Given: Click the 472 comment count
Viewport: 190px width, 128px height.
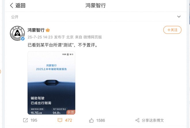Looking at the screenshot, I should (x=69, y=120).
